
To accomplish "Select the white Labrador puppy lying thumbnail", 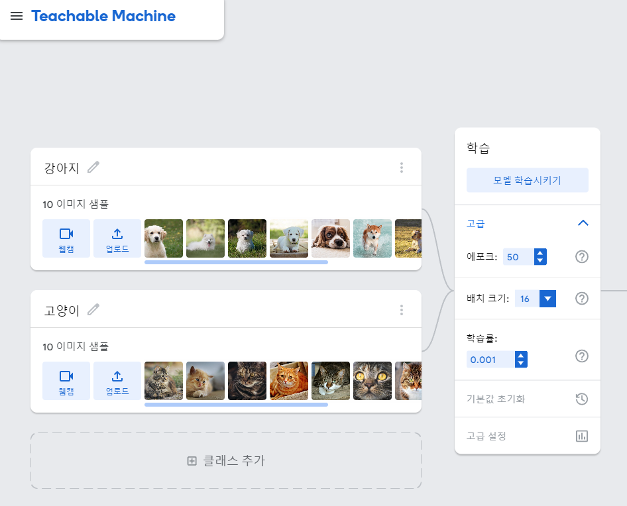I will click(x=289, y=238).
